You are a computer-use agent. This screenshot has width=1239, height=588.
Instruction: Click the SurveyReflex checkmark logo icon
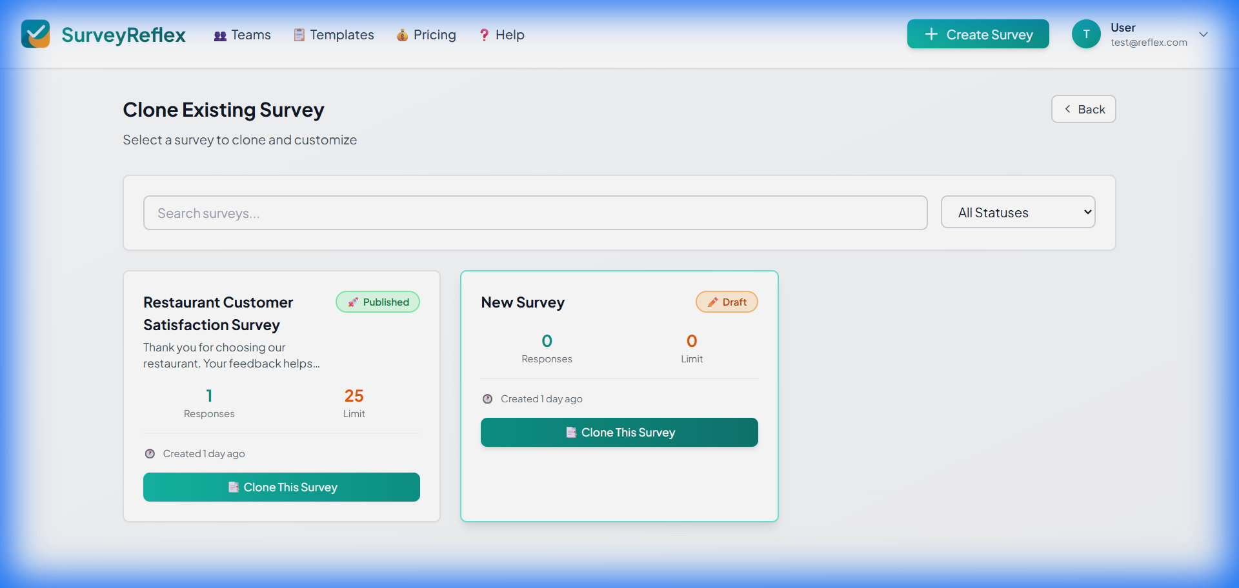(x=35, y=34)
